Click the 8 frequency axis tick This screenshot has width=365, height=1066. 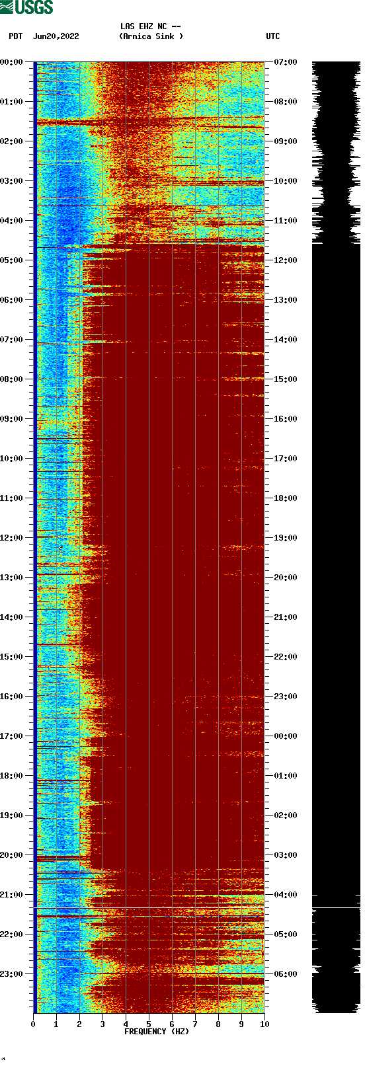[x=218, y=1024]
